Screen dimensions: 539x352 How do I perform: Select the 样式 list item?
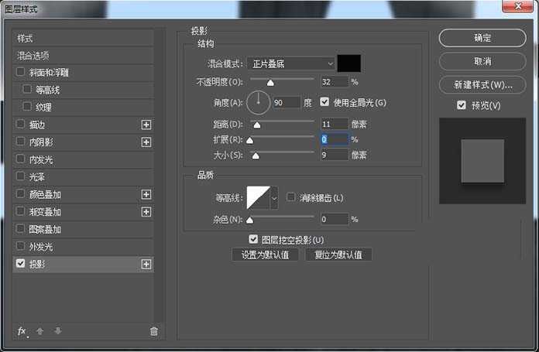pyautogui.click(x=83, y=39)
